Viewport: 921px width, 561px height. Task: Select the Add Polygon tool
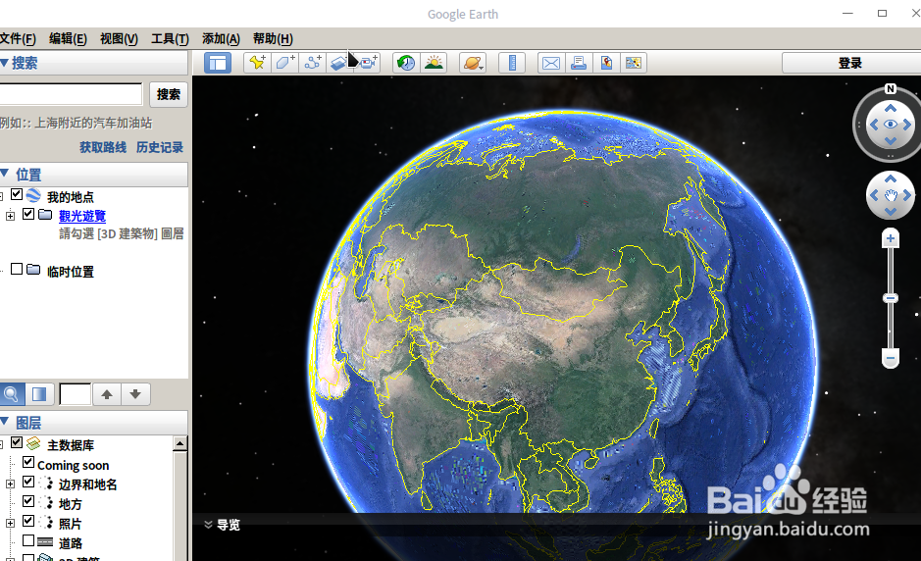click(x=284, y=63)
